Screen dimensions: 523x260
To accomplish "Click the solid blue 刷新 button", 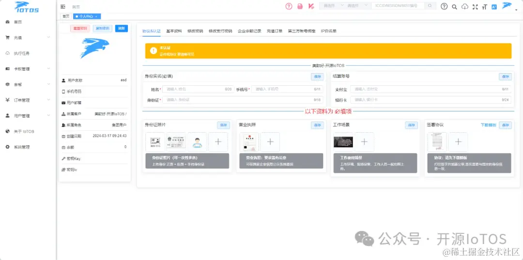I will (122, 29).
